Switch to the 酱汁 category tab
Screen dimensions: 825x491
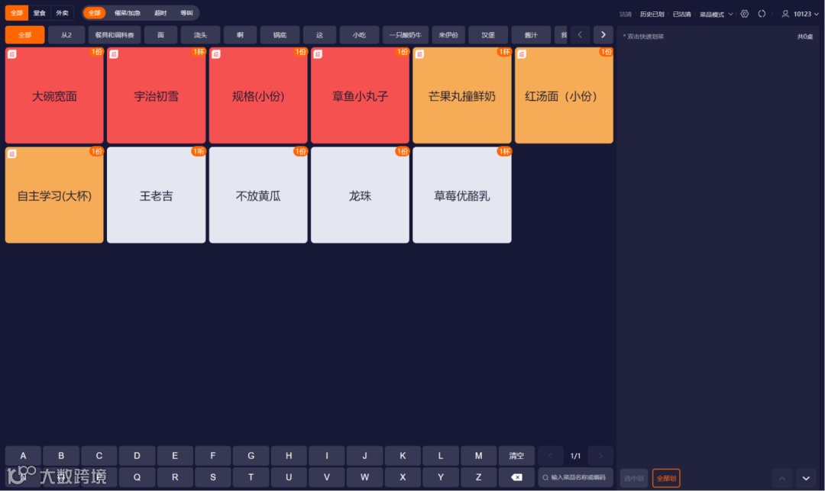(x=531, y=34)
